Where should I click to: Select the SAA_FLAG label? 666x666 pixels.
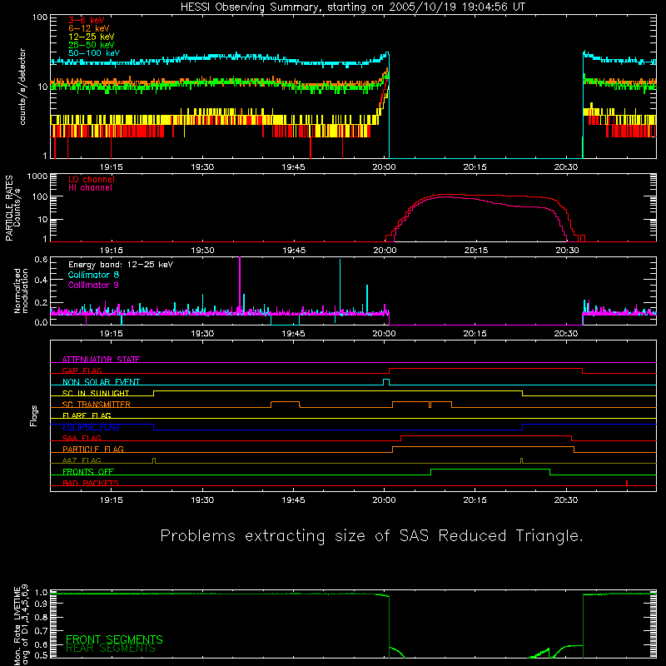coord(82,438)
